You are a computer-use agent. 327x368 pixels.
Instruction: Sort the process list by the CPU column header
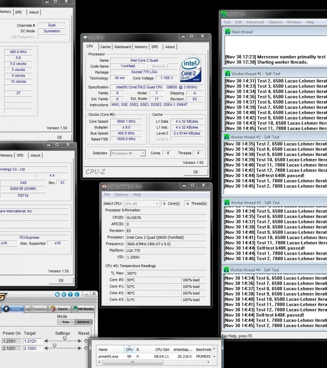tap(129, 350)
